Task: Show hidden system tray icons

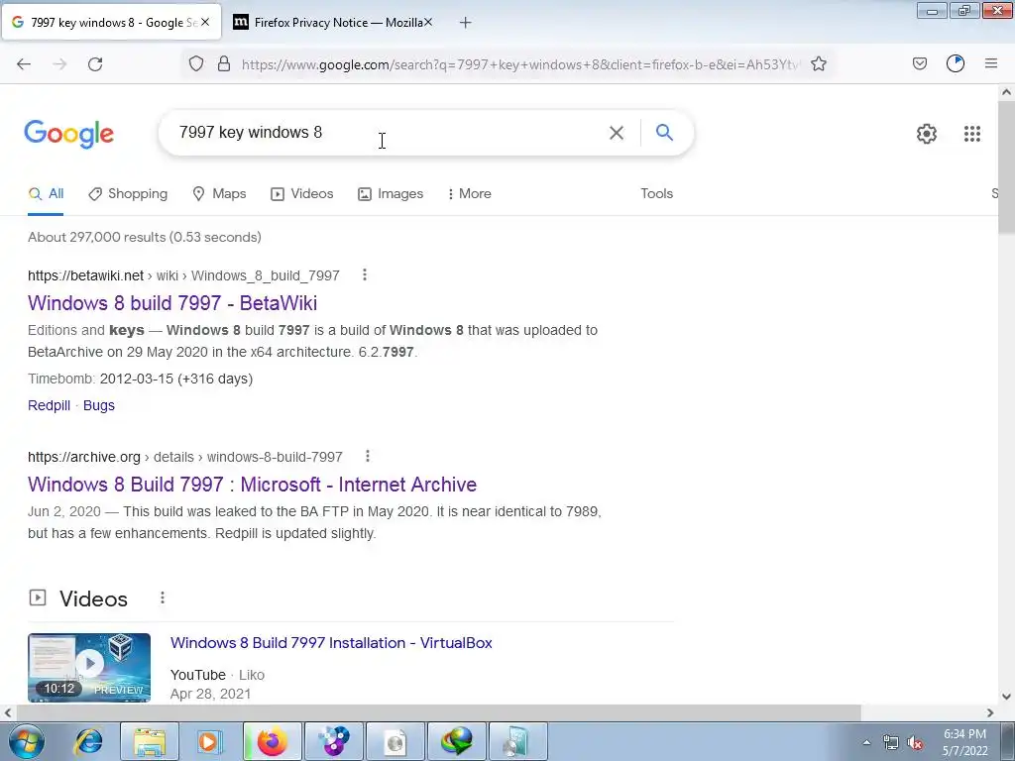Action: point(866,743)
